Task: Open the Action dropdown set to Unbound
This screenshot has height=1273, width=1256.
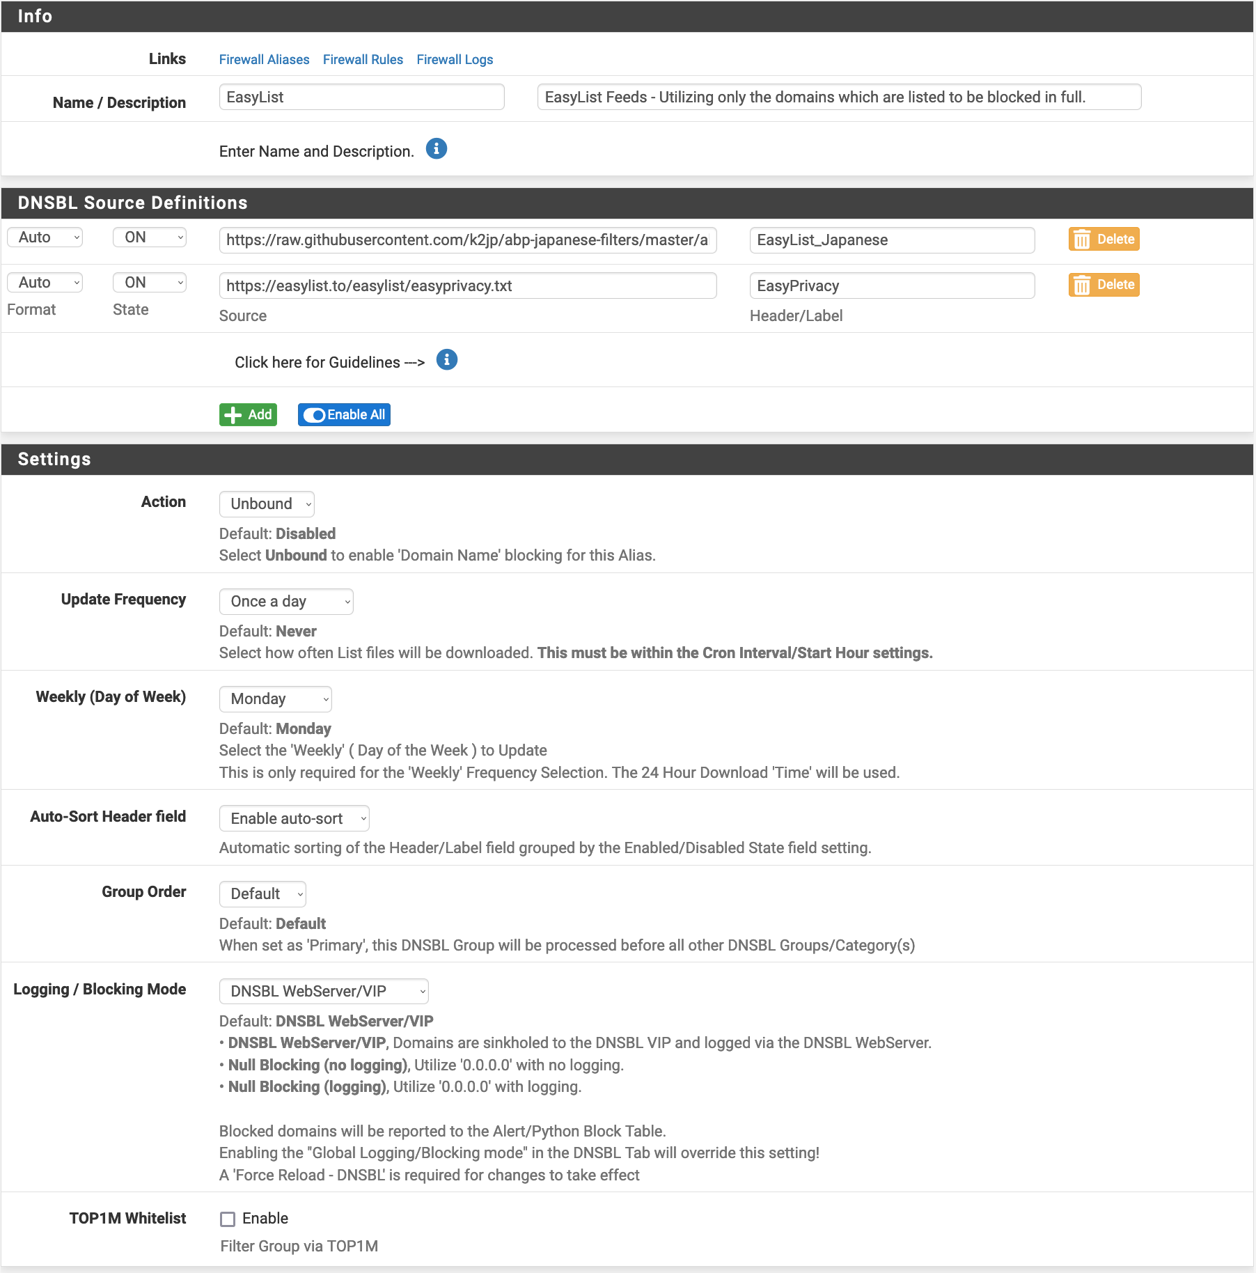Action: [x=267, y=504]
